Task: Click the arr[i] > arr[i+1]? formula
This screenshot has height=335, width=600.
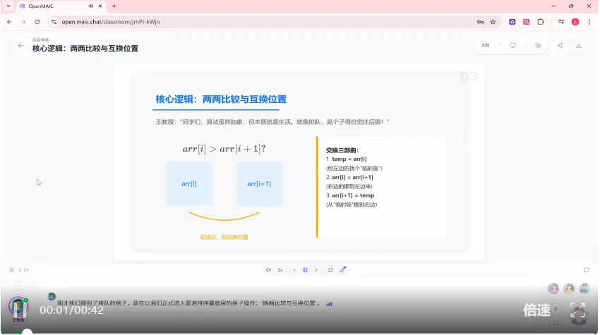Action: 224,149
